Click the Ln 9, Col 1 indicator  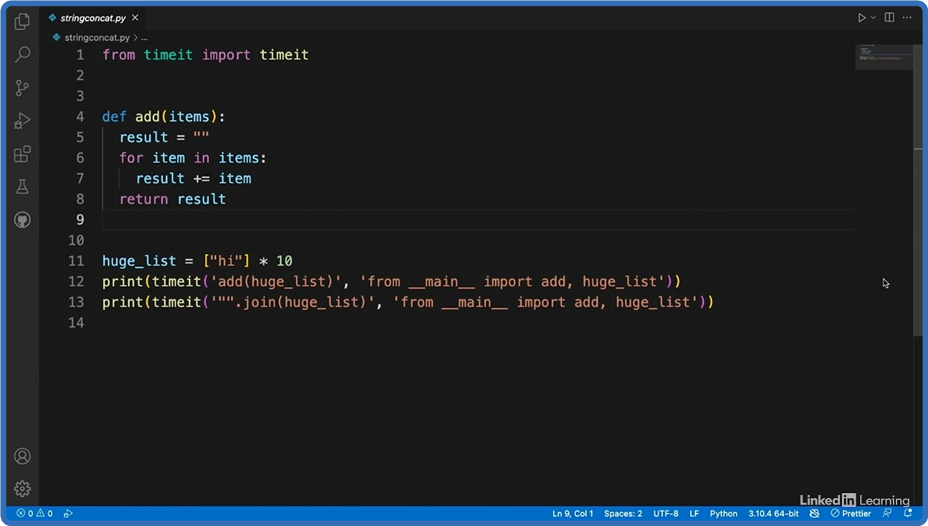[x=572, y=513]
